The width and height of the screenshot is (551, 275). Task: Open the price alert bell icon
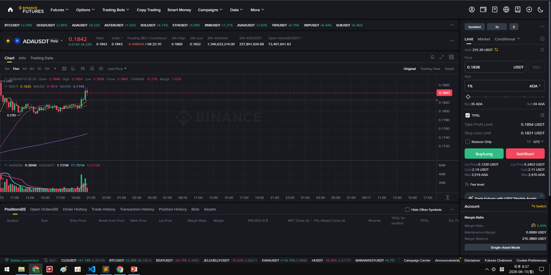pos(432,57)
